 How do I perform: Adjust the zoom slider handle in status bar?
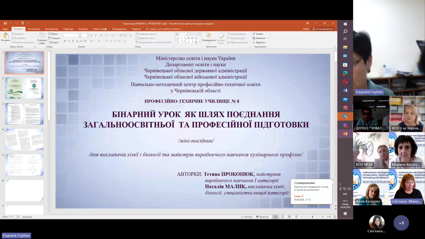click(312, 217)
